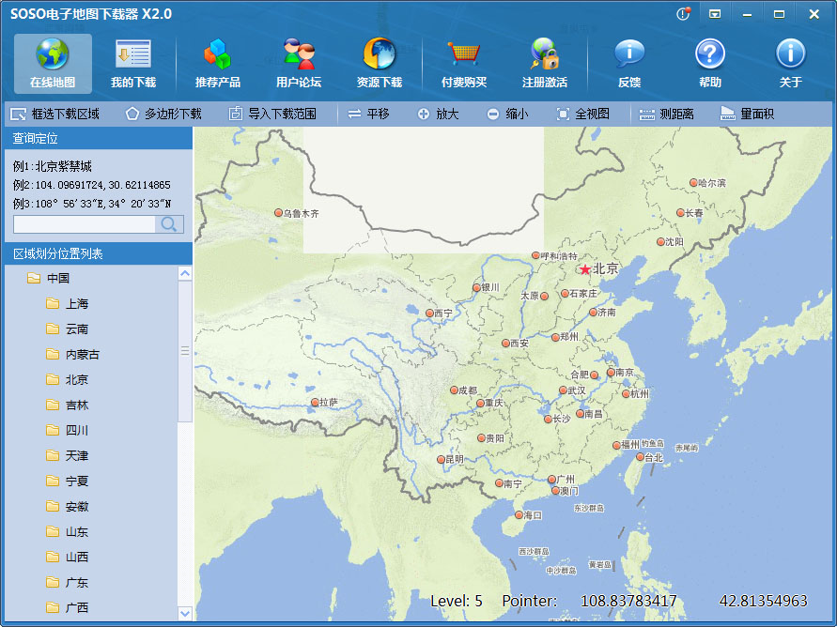This screenshot has width=837, height=627.
Task: Choose 导入下载范围 import range tool
Action: (272, 114)
